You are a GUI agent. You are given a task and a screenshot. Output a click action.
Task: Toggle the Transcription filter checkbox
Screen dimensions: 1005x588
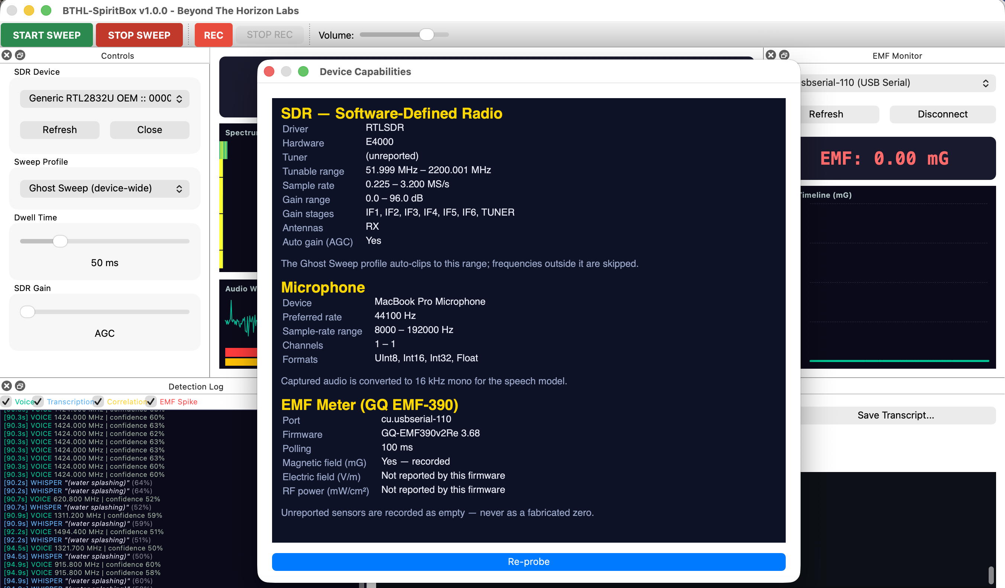point(38,402)
